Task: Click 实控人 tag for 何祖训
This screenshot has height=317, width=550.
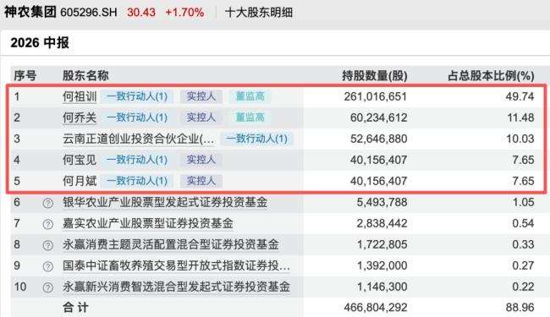Action: click(201, 96)
